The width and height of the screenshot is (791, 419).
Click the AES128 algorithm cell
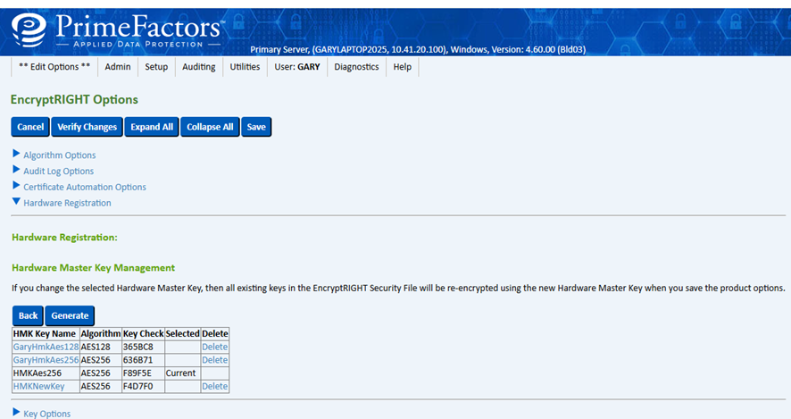[101, 347]
